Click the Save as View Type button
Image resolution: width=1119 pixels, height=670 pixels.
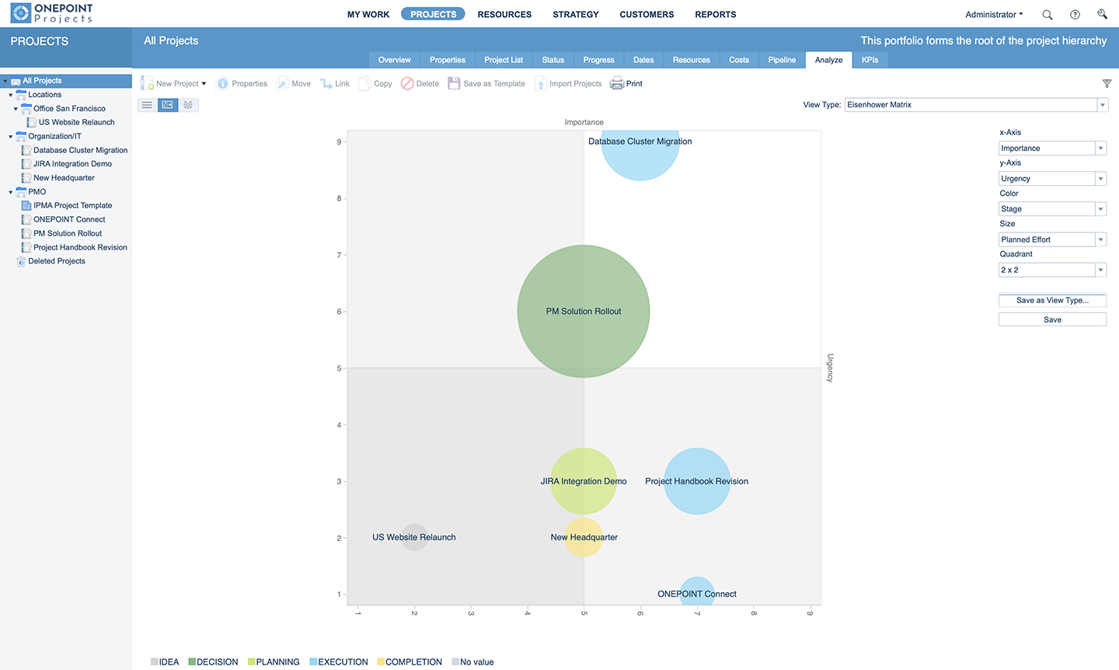coord(1052,300)
